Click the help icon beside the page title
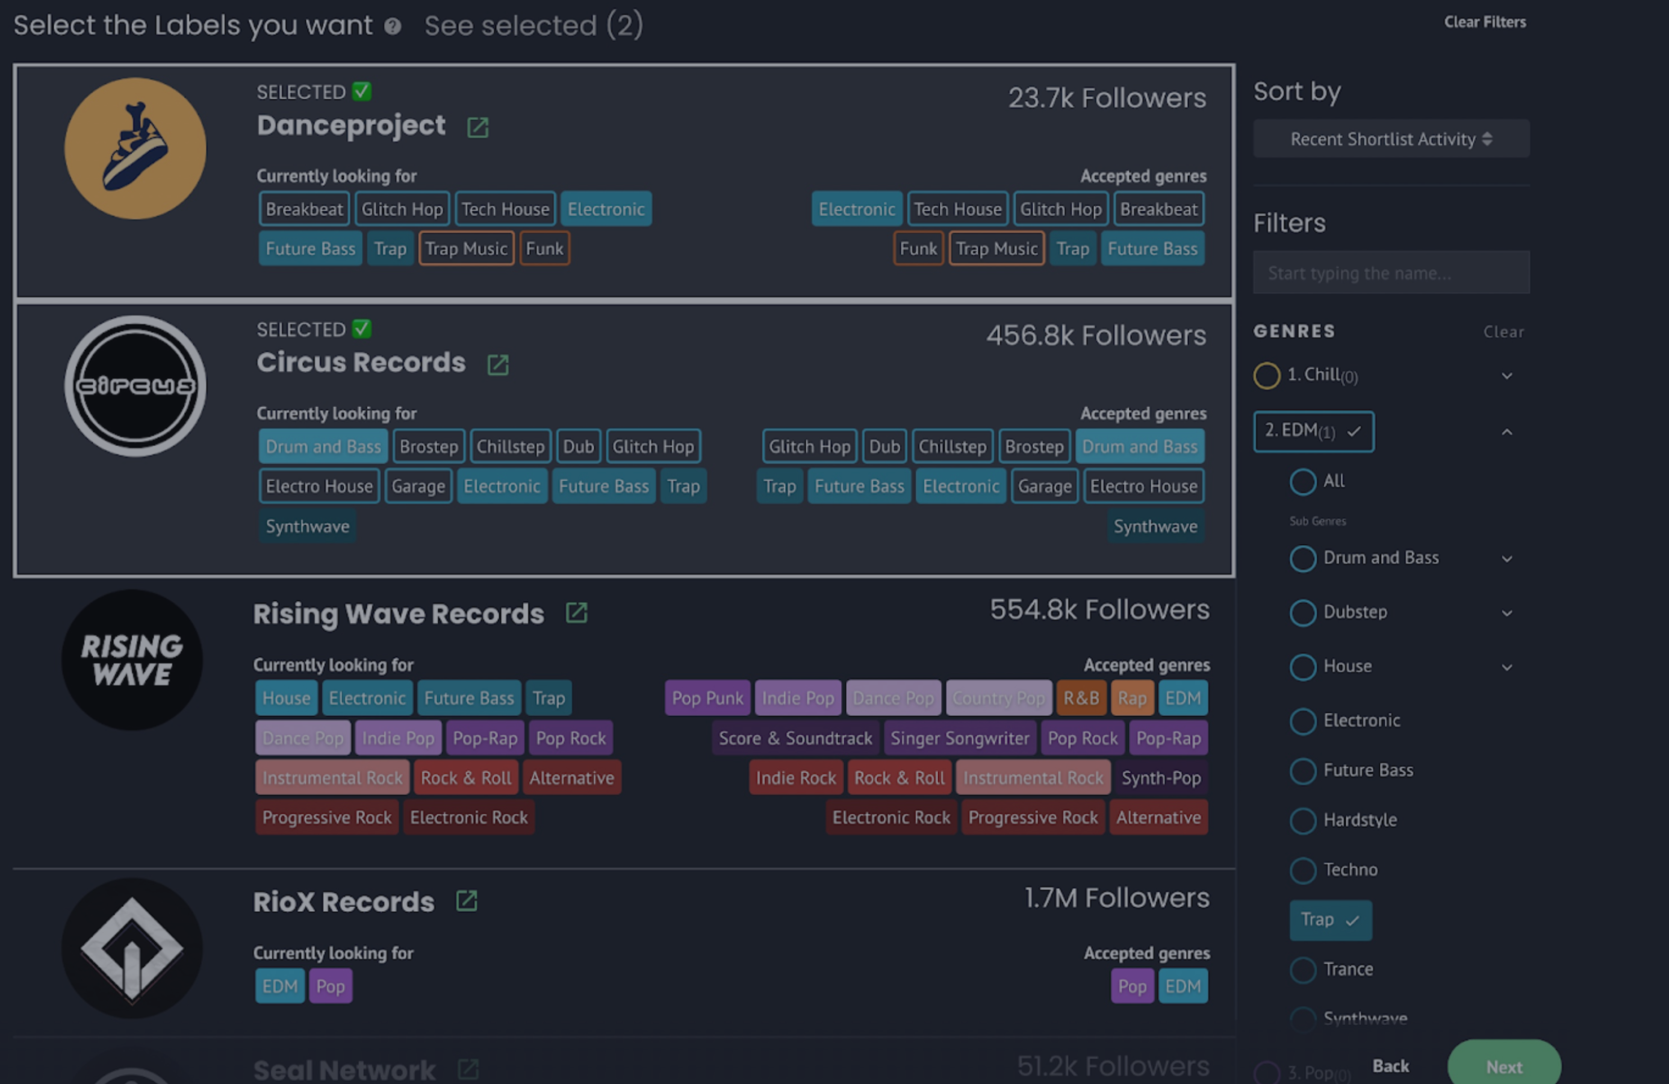Viewport: 1669px width, 1084px height. [393, 26]
